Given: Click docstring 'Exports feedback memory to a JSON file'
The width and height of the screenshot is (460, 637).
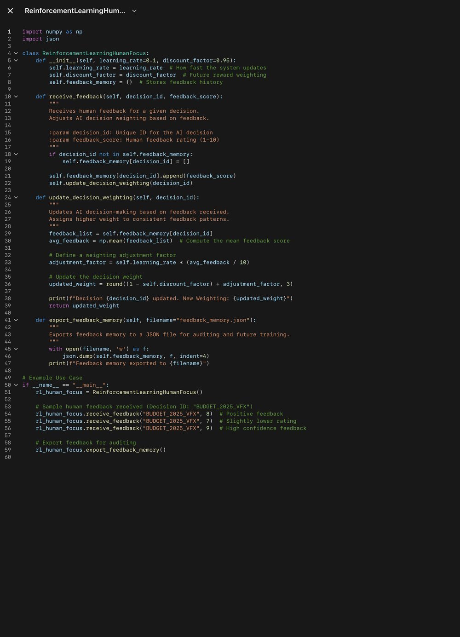Looking at the screenshot, I should [x=169, y=335].
